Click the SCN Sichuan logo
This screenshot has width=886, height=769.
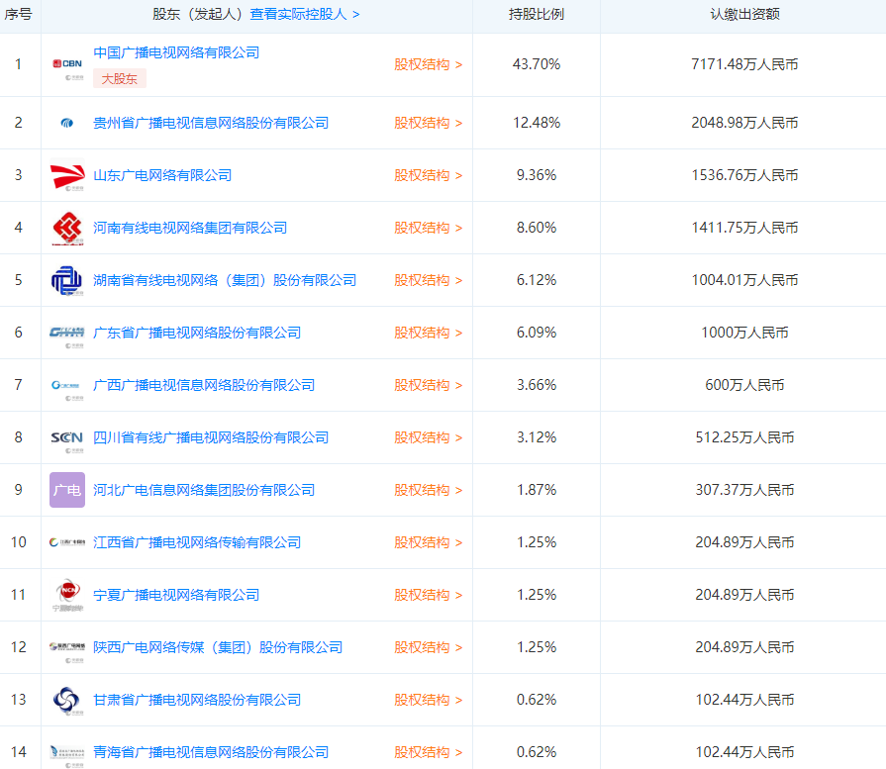[67, 437]
